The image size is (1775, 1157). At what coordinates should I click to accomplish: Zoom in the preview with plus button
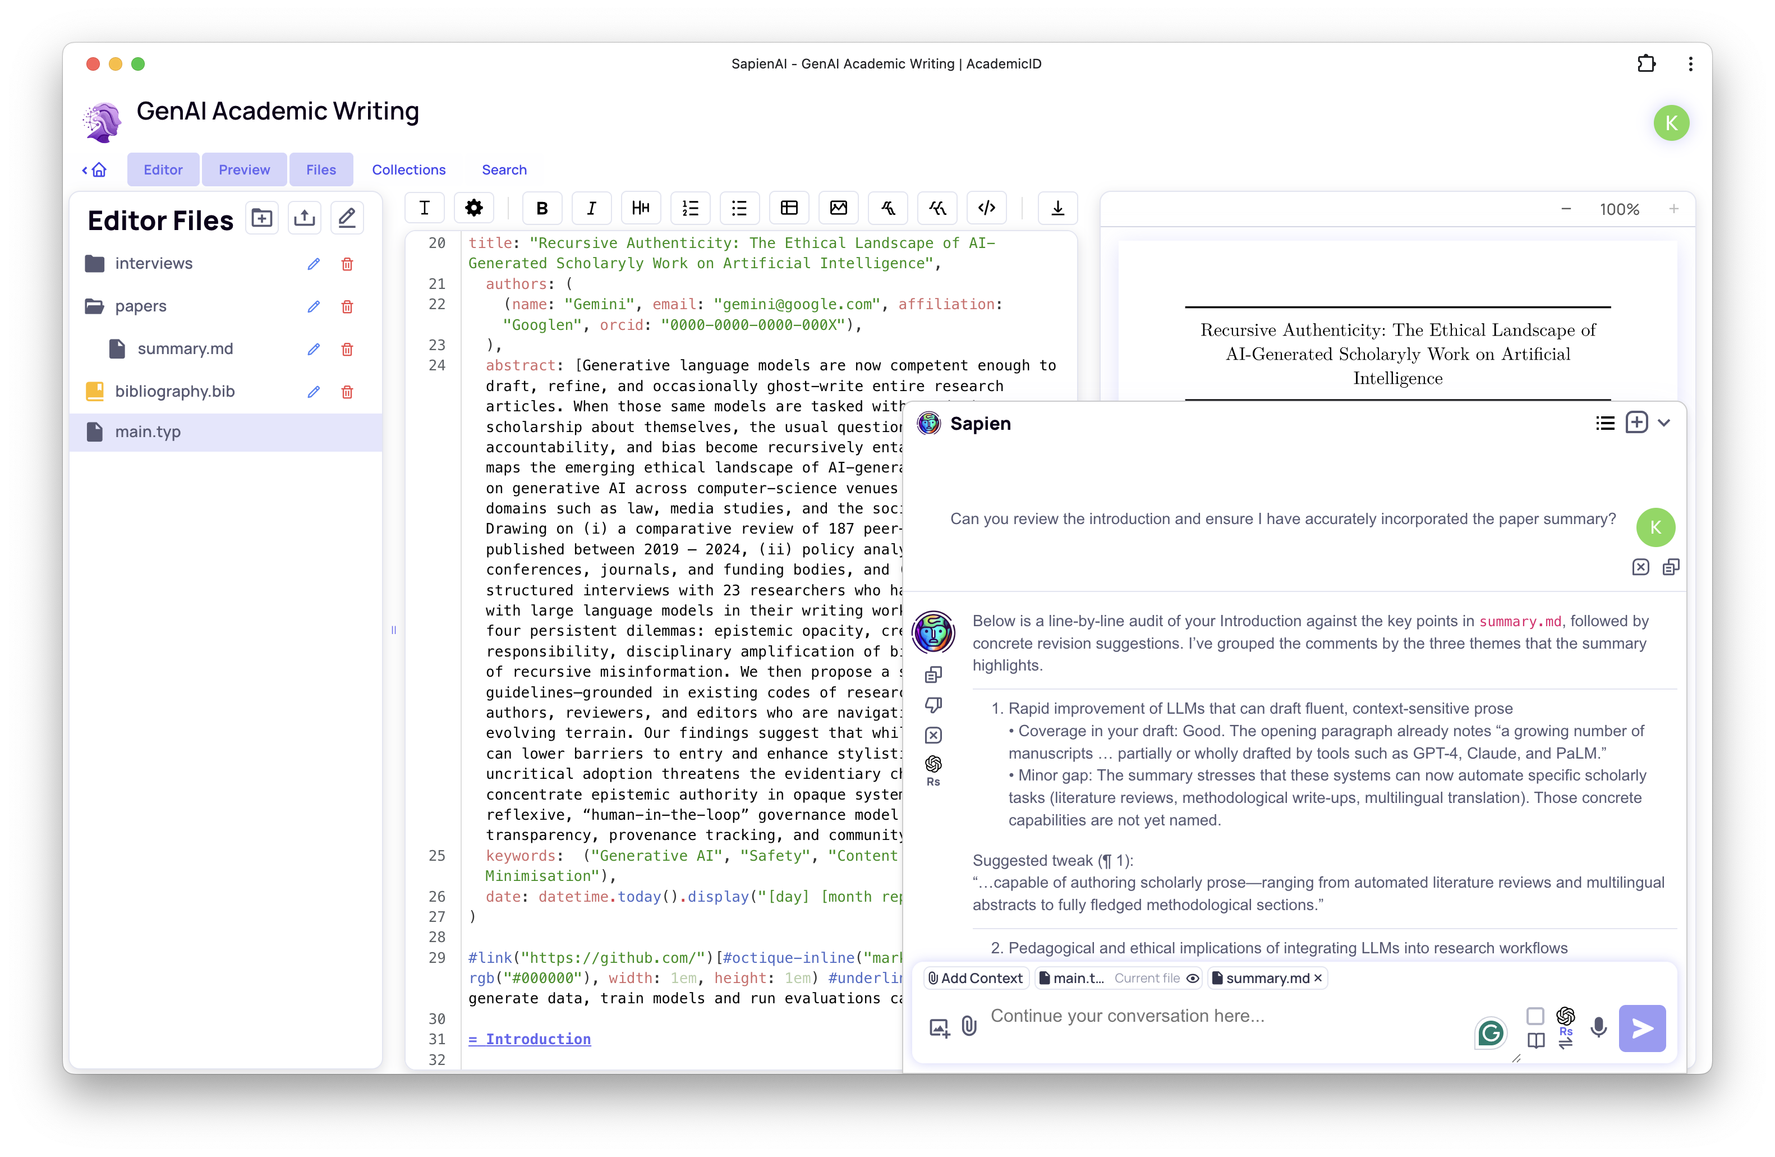(1673, 209)
